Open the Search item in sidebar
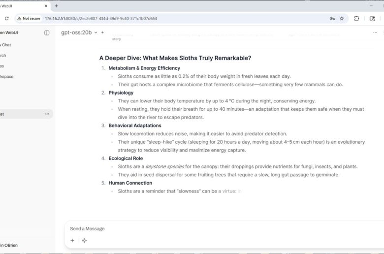Viewport: 384px width, 254px height. tap(3, 56)
